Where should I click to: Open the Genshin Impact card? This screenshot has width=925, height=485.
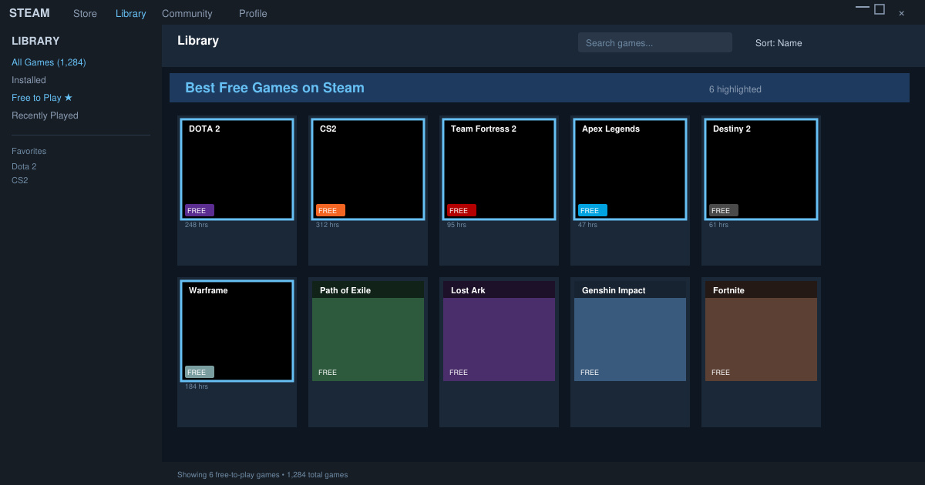[630, 353]
